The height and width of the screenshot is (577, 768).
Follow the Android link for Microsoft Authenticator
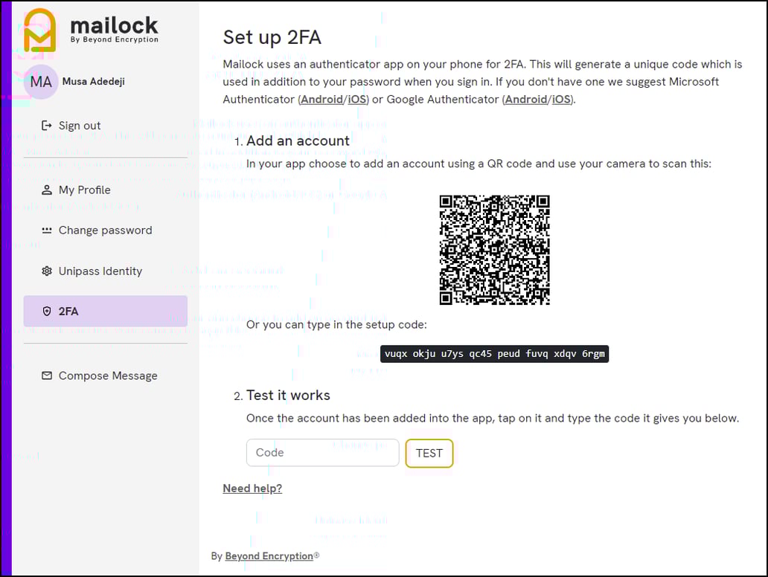point(321,99)
